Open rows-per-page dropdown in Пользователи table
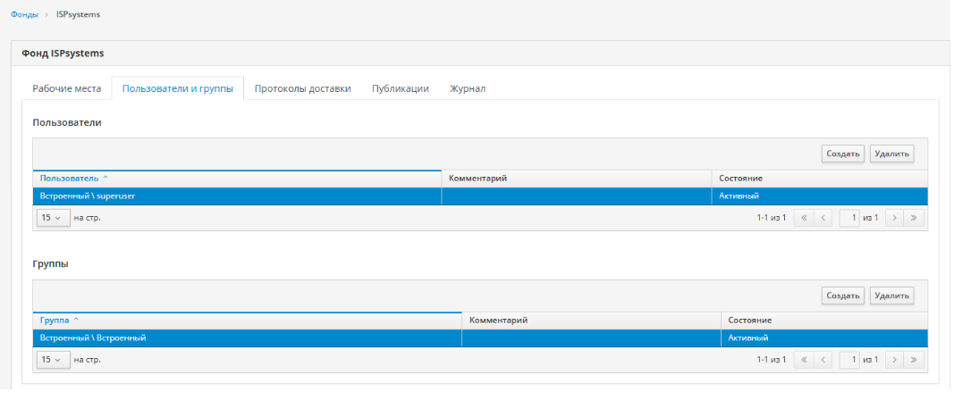The height and width of the screenshot is (400, 954). click(53, 218)
